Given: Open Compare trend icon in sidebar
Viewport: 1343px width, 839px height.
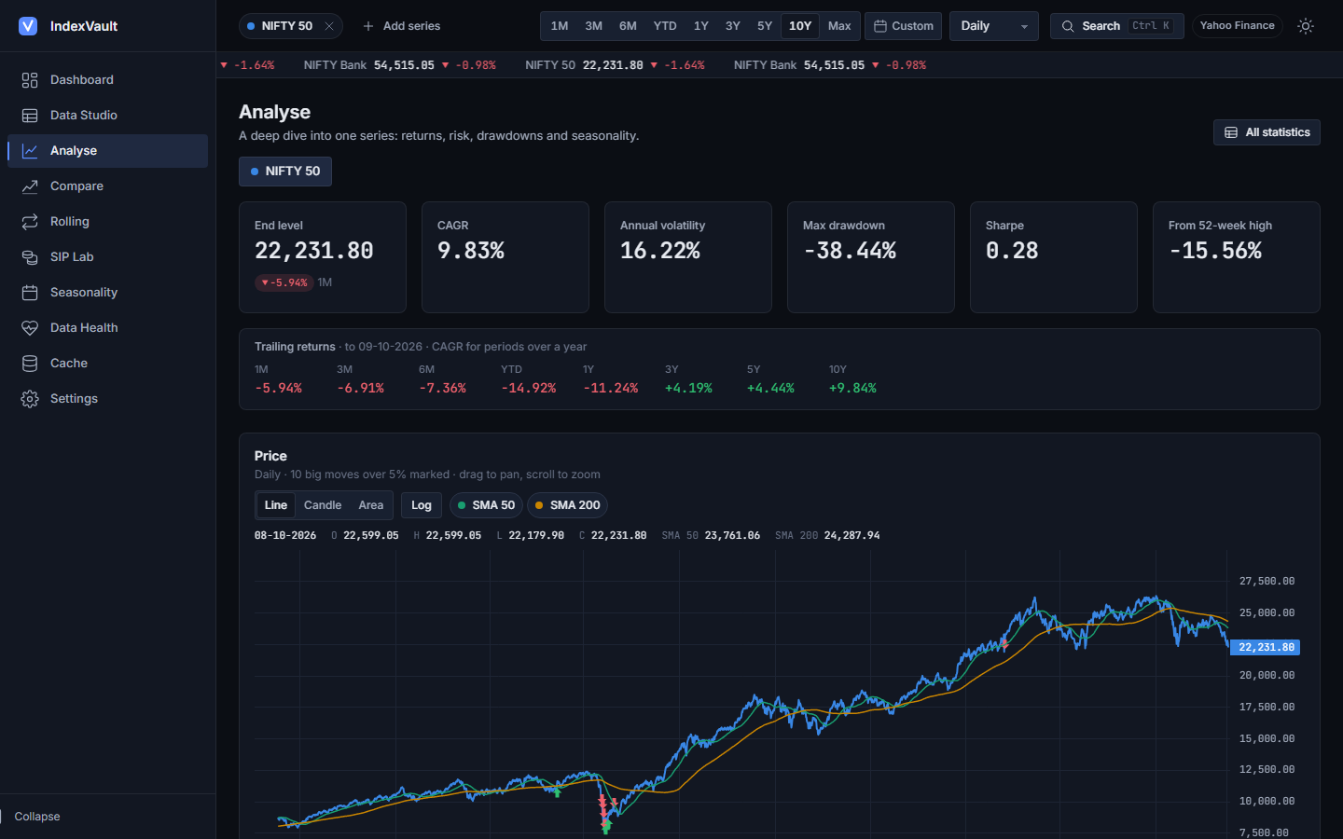Looking at the screenshot, I should click(x=30, y=186).
